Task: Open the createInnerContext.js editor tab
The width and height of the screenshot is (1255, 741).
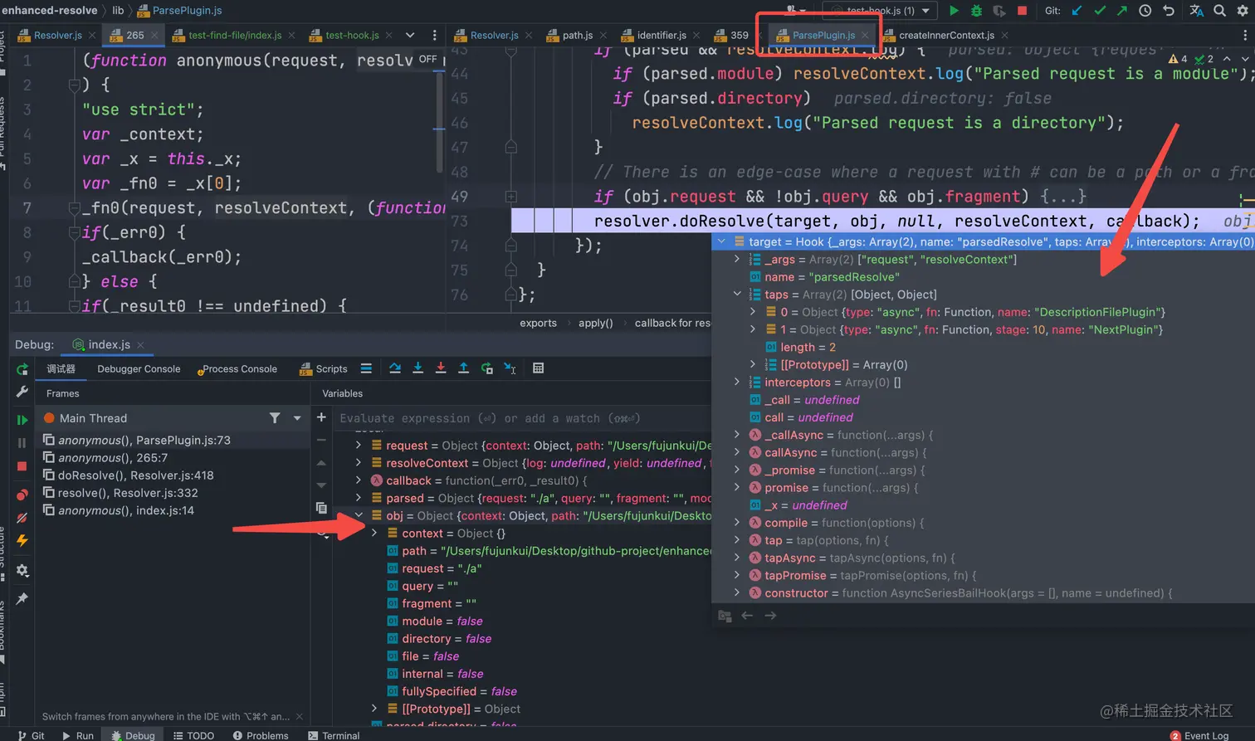Action: (x=946, y=36)
